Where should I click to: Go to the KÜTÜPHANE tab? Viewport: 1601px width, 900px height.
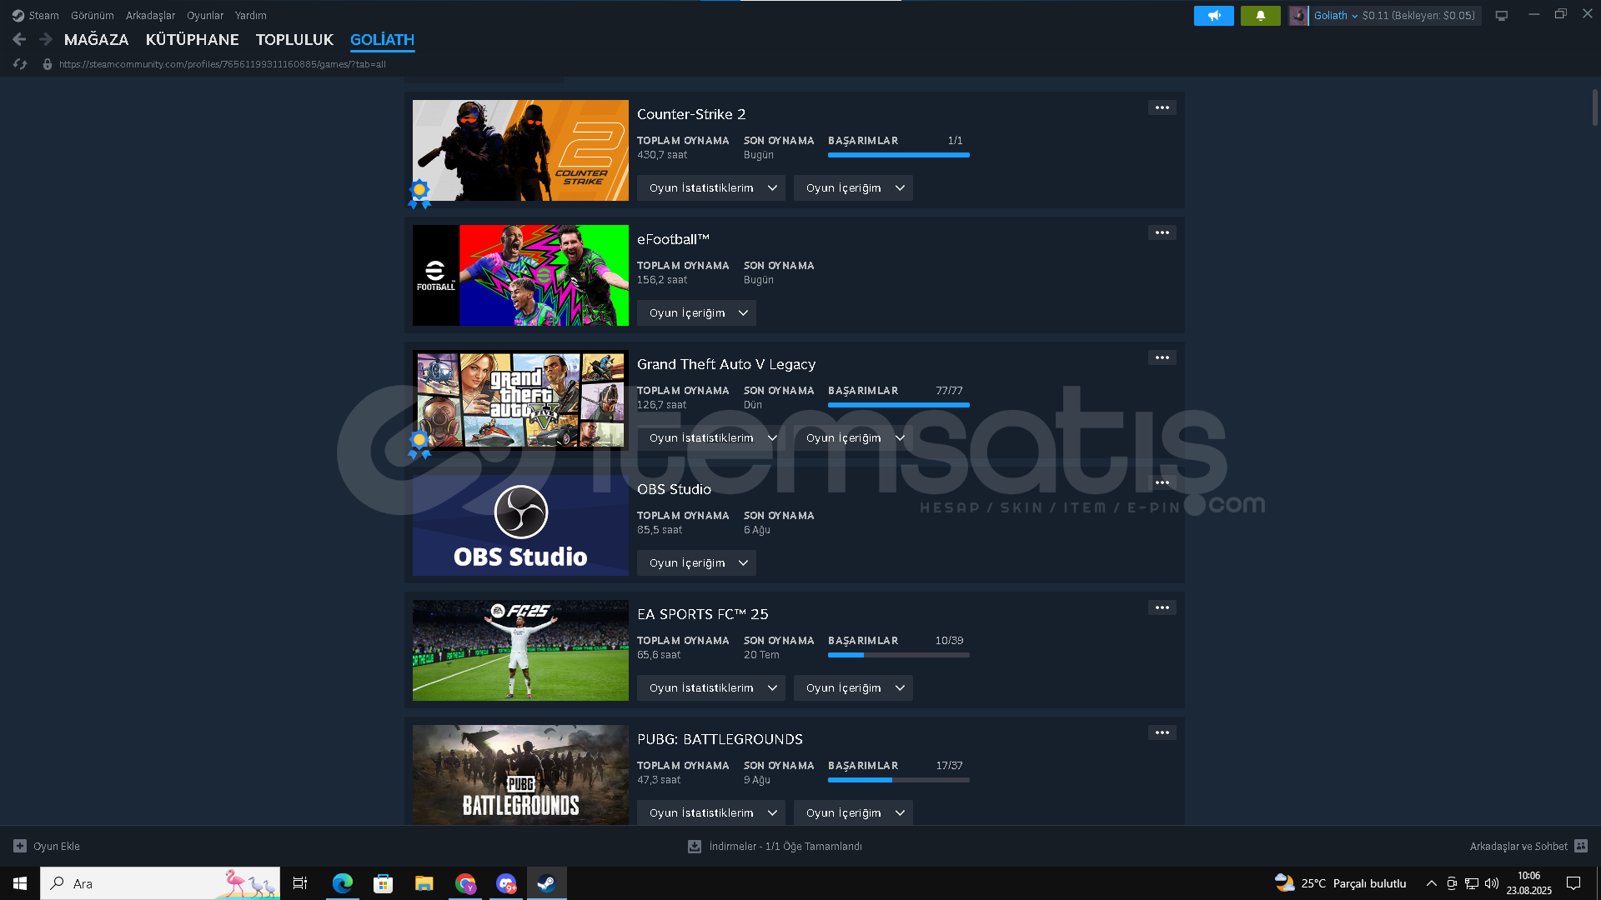click(x=193, y=39)
